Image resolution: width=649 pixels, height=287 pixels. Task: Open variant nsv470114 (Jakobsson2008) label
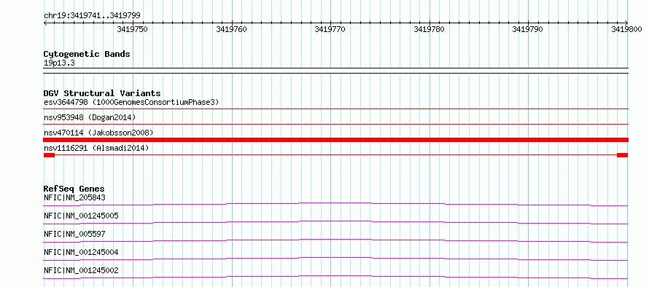coord(98,133)
